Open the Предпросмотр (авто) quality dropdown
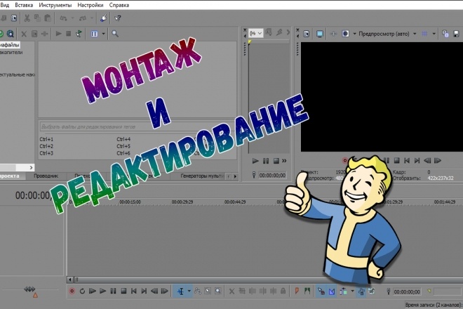This screenshot has width=463, height=309. tap(415, 34)
